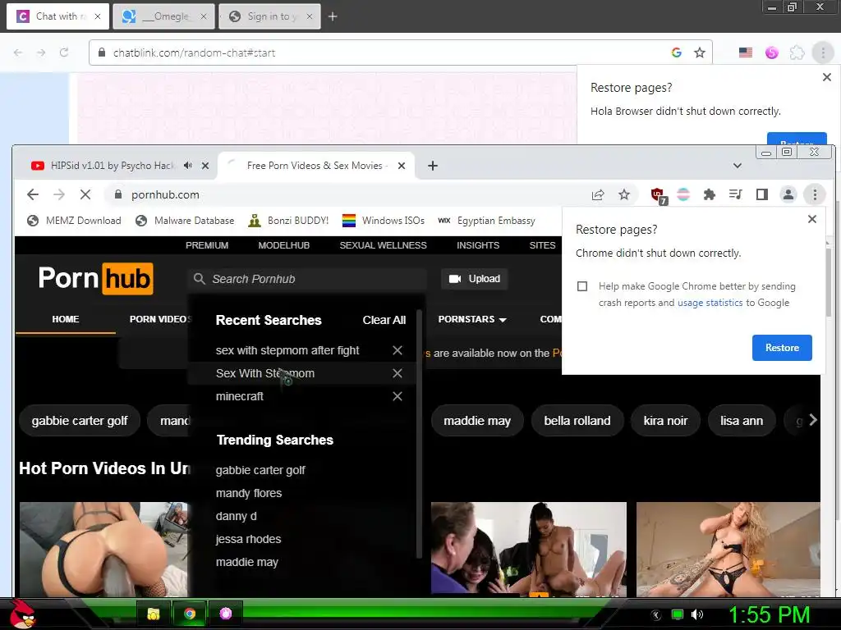Click the 'lisa ann' tag chip
The height and width of the screenshot is (630, 841).
click(x=742, y=421)
